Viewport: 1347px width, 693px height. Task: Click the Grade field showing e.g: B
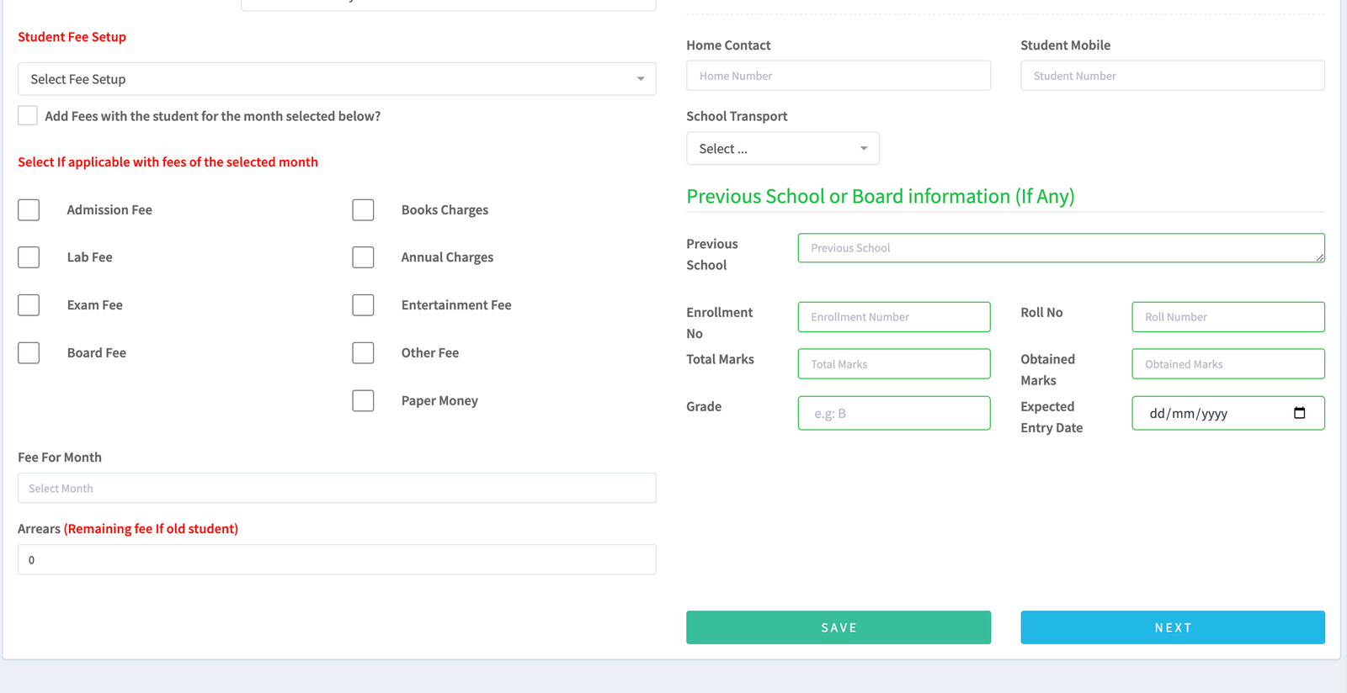(894, 413)
